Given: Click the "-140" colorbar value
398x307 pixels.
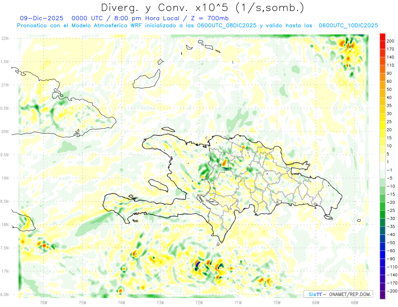Looking at the screenshot, I should [x=392, y=275].
